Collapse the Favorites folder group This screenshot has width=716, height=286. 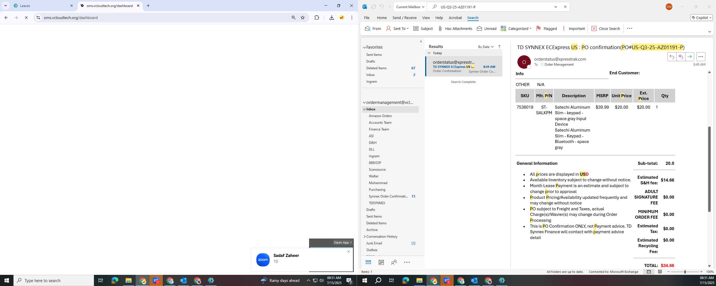364,47
